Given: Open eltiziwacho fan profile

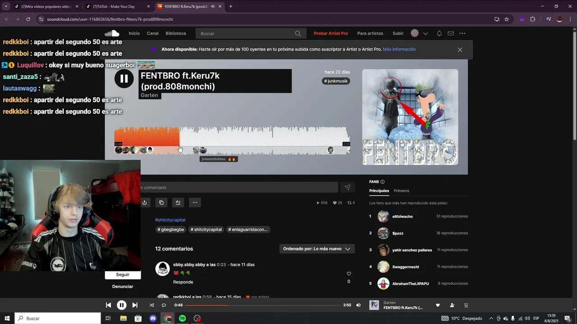Looking at the screenshot, I should (x=402, y=216).
